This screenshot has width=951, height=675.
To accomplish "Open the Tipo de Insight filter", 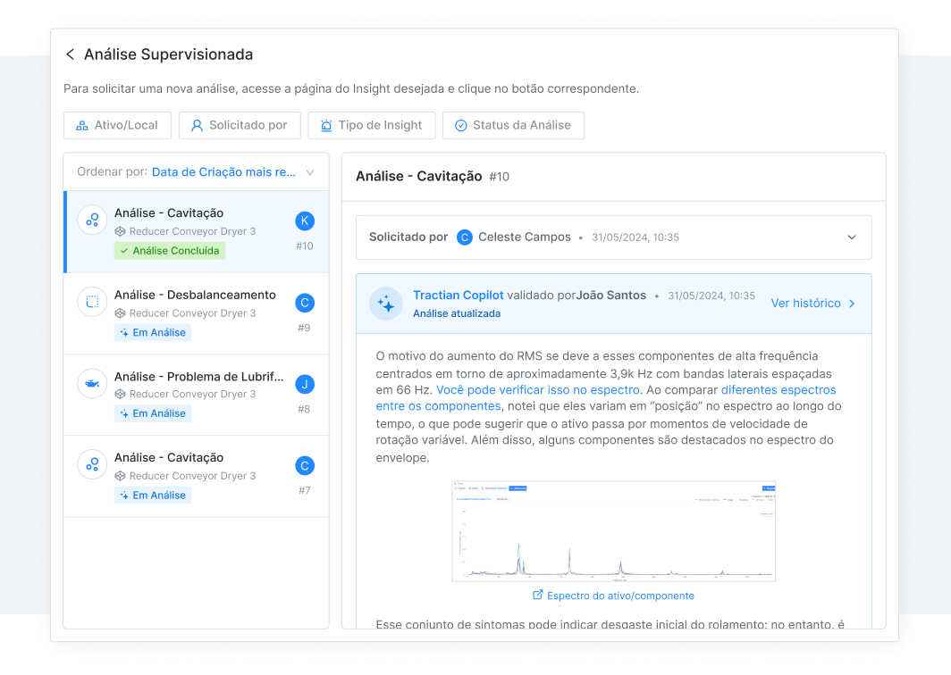I will pyautogui.click(x=371, y=126).
